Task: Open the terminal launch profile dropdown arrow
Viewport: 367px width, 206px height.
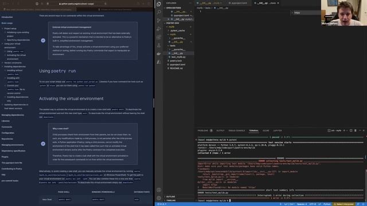Action: 347,130
